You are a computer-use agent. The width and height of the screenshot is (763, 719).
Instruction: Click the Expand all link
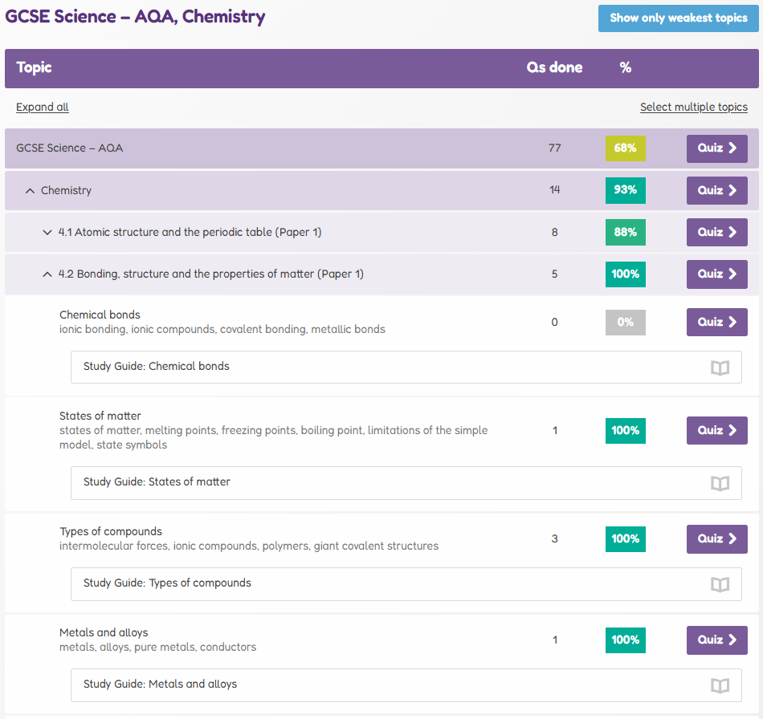click(x=43, y=107)
